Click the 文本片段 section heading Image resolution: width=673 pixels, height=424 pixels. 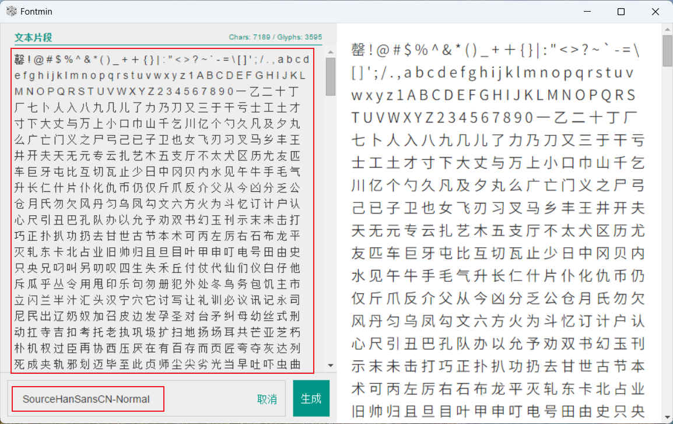(x=33, y=37)
